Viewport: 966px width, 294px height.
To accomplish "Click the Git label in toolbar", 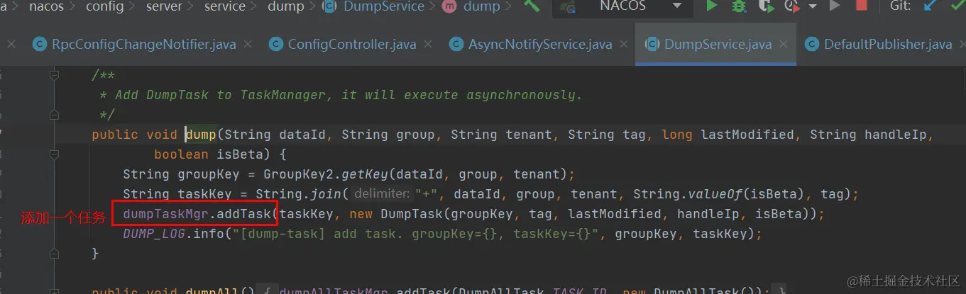I will point(900,6).
